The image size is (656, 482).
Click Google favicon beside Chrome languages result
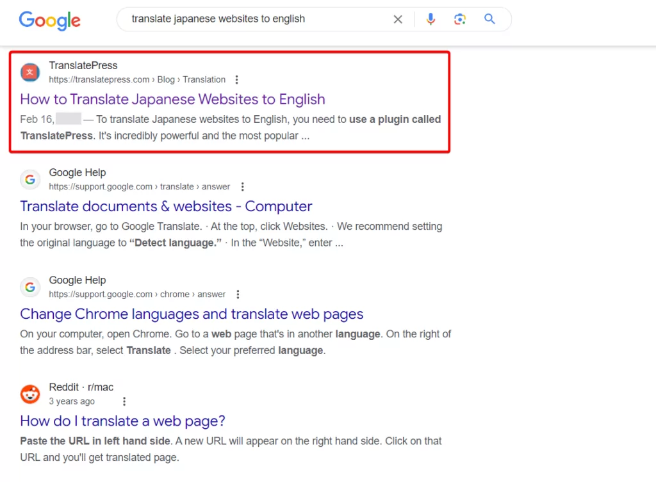[30, 287]
